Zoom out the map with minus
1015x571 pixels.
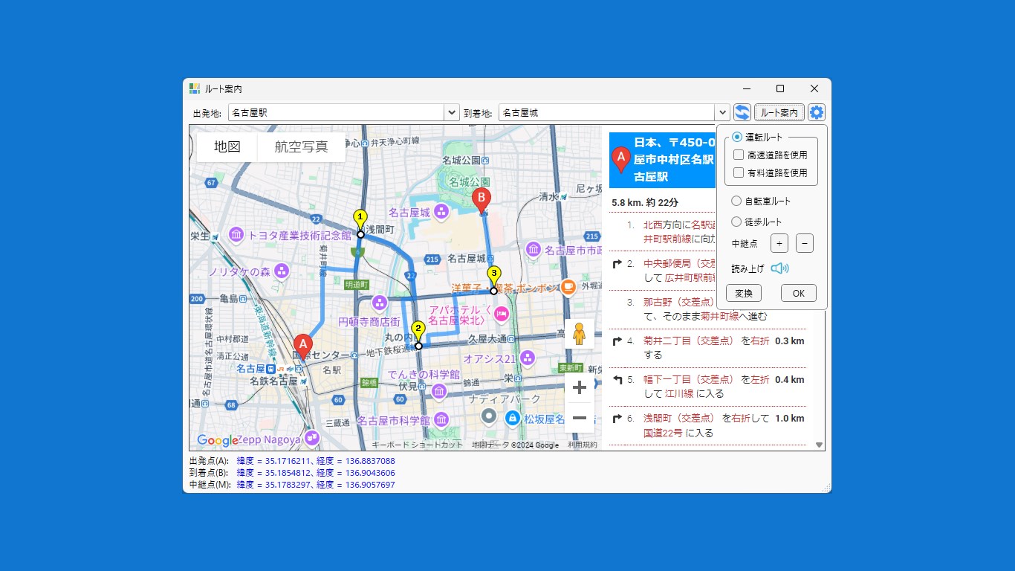580,418
